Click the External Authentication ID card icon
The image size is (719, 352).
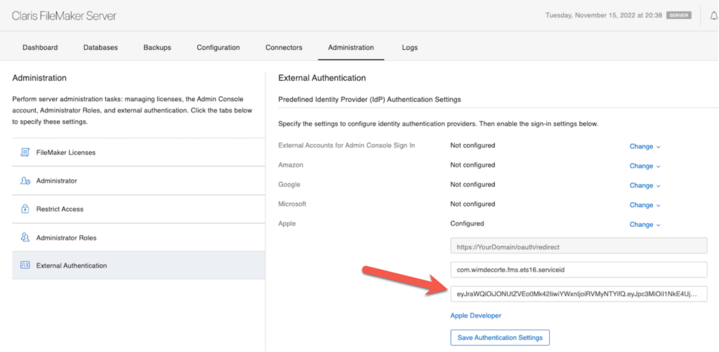(x=25, y=266)
